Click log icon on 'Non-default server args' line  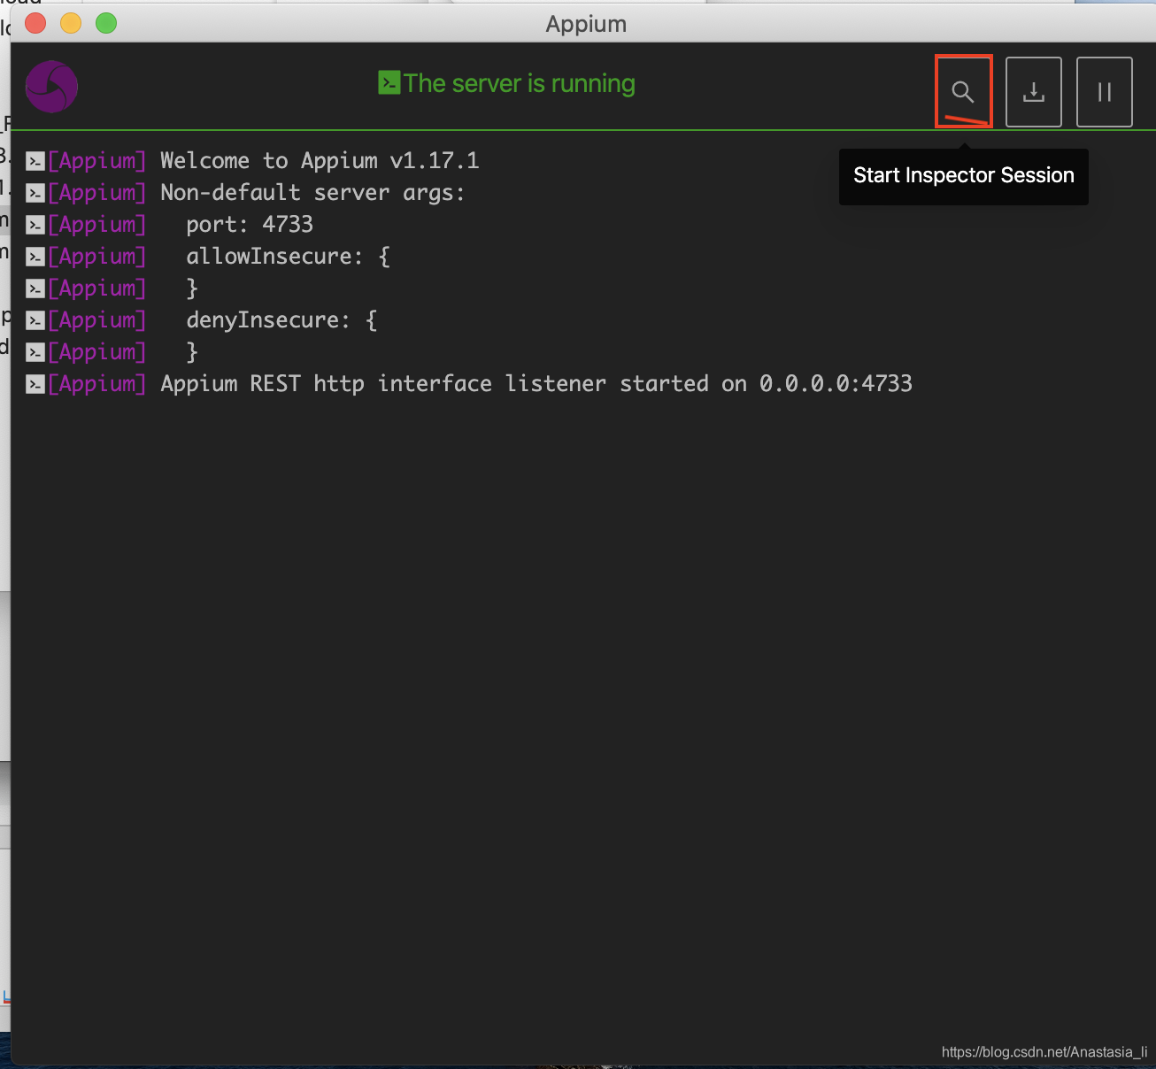tap(35, 193)
